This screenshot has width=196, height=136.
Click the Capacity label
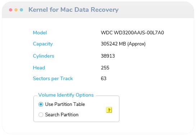tap(43, 44)
